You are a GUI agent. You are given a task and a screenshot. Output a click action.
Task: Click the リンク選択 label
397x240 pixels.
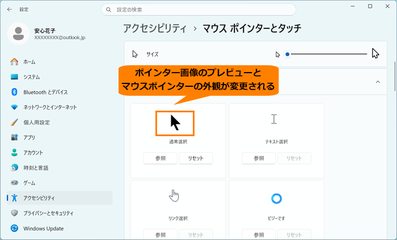pyautogui.click(x=178, y=218)
